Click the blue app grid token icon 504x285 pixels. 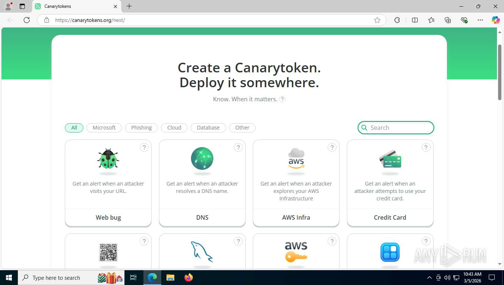tap(390, 252)
